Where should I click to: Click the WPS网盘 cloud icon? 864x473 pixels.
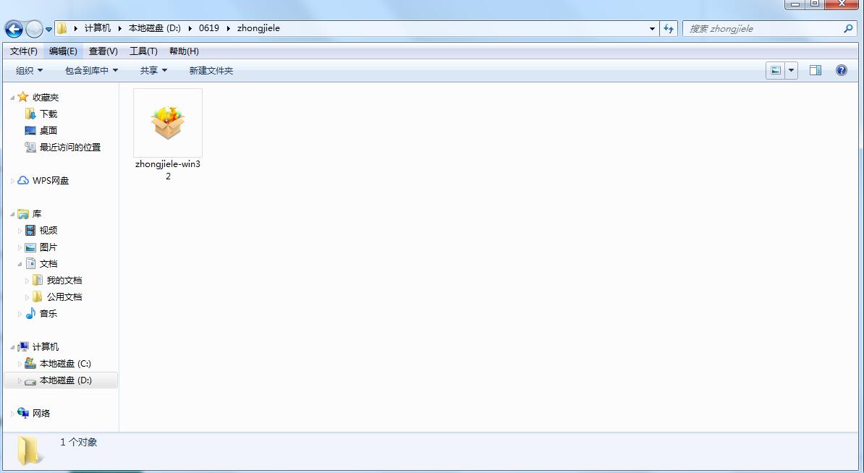click(23, 180)
